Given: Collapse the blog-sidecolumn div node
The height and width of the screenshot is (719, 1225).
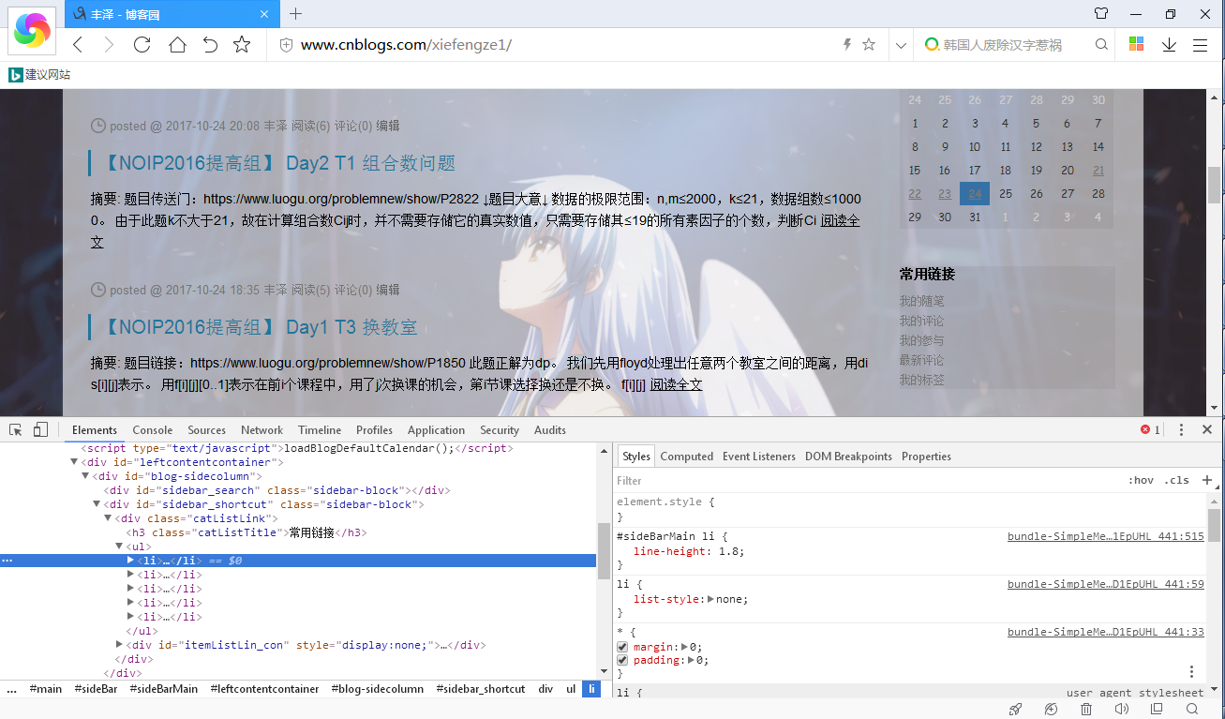Looking at the screenshot, I should pos(85,476).
